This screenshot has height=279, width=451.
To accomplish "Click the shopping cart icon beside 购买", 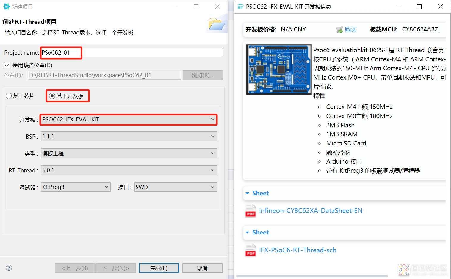I will pos(339,30).
